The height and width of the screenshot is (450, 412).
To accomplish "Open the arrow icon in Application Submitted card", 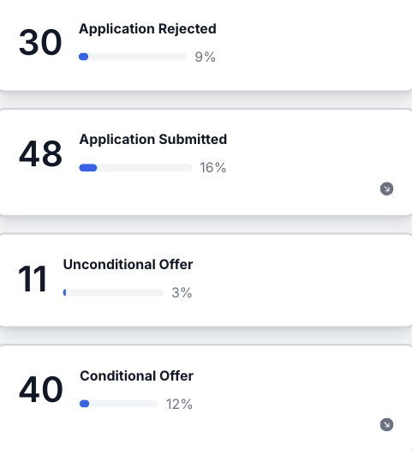I will point(386,189).
